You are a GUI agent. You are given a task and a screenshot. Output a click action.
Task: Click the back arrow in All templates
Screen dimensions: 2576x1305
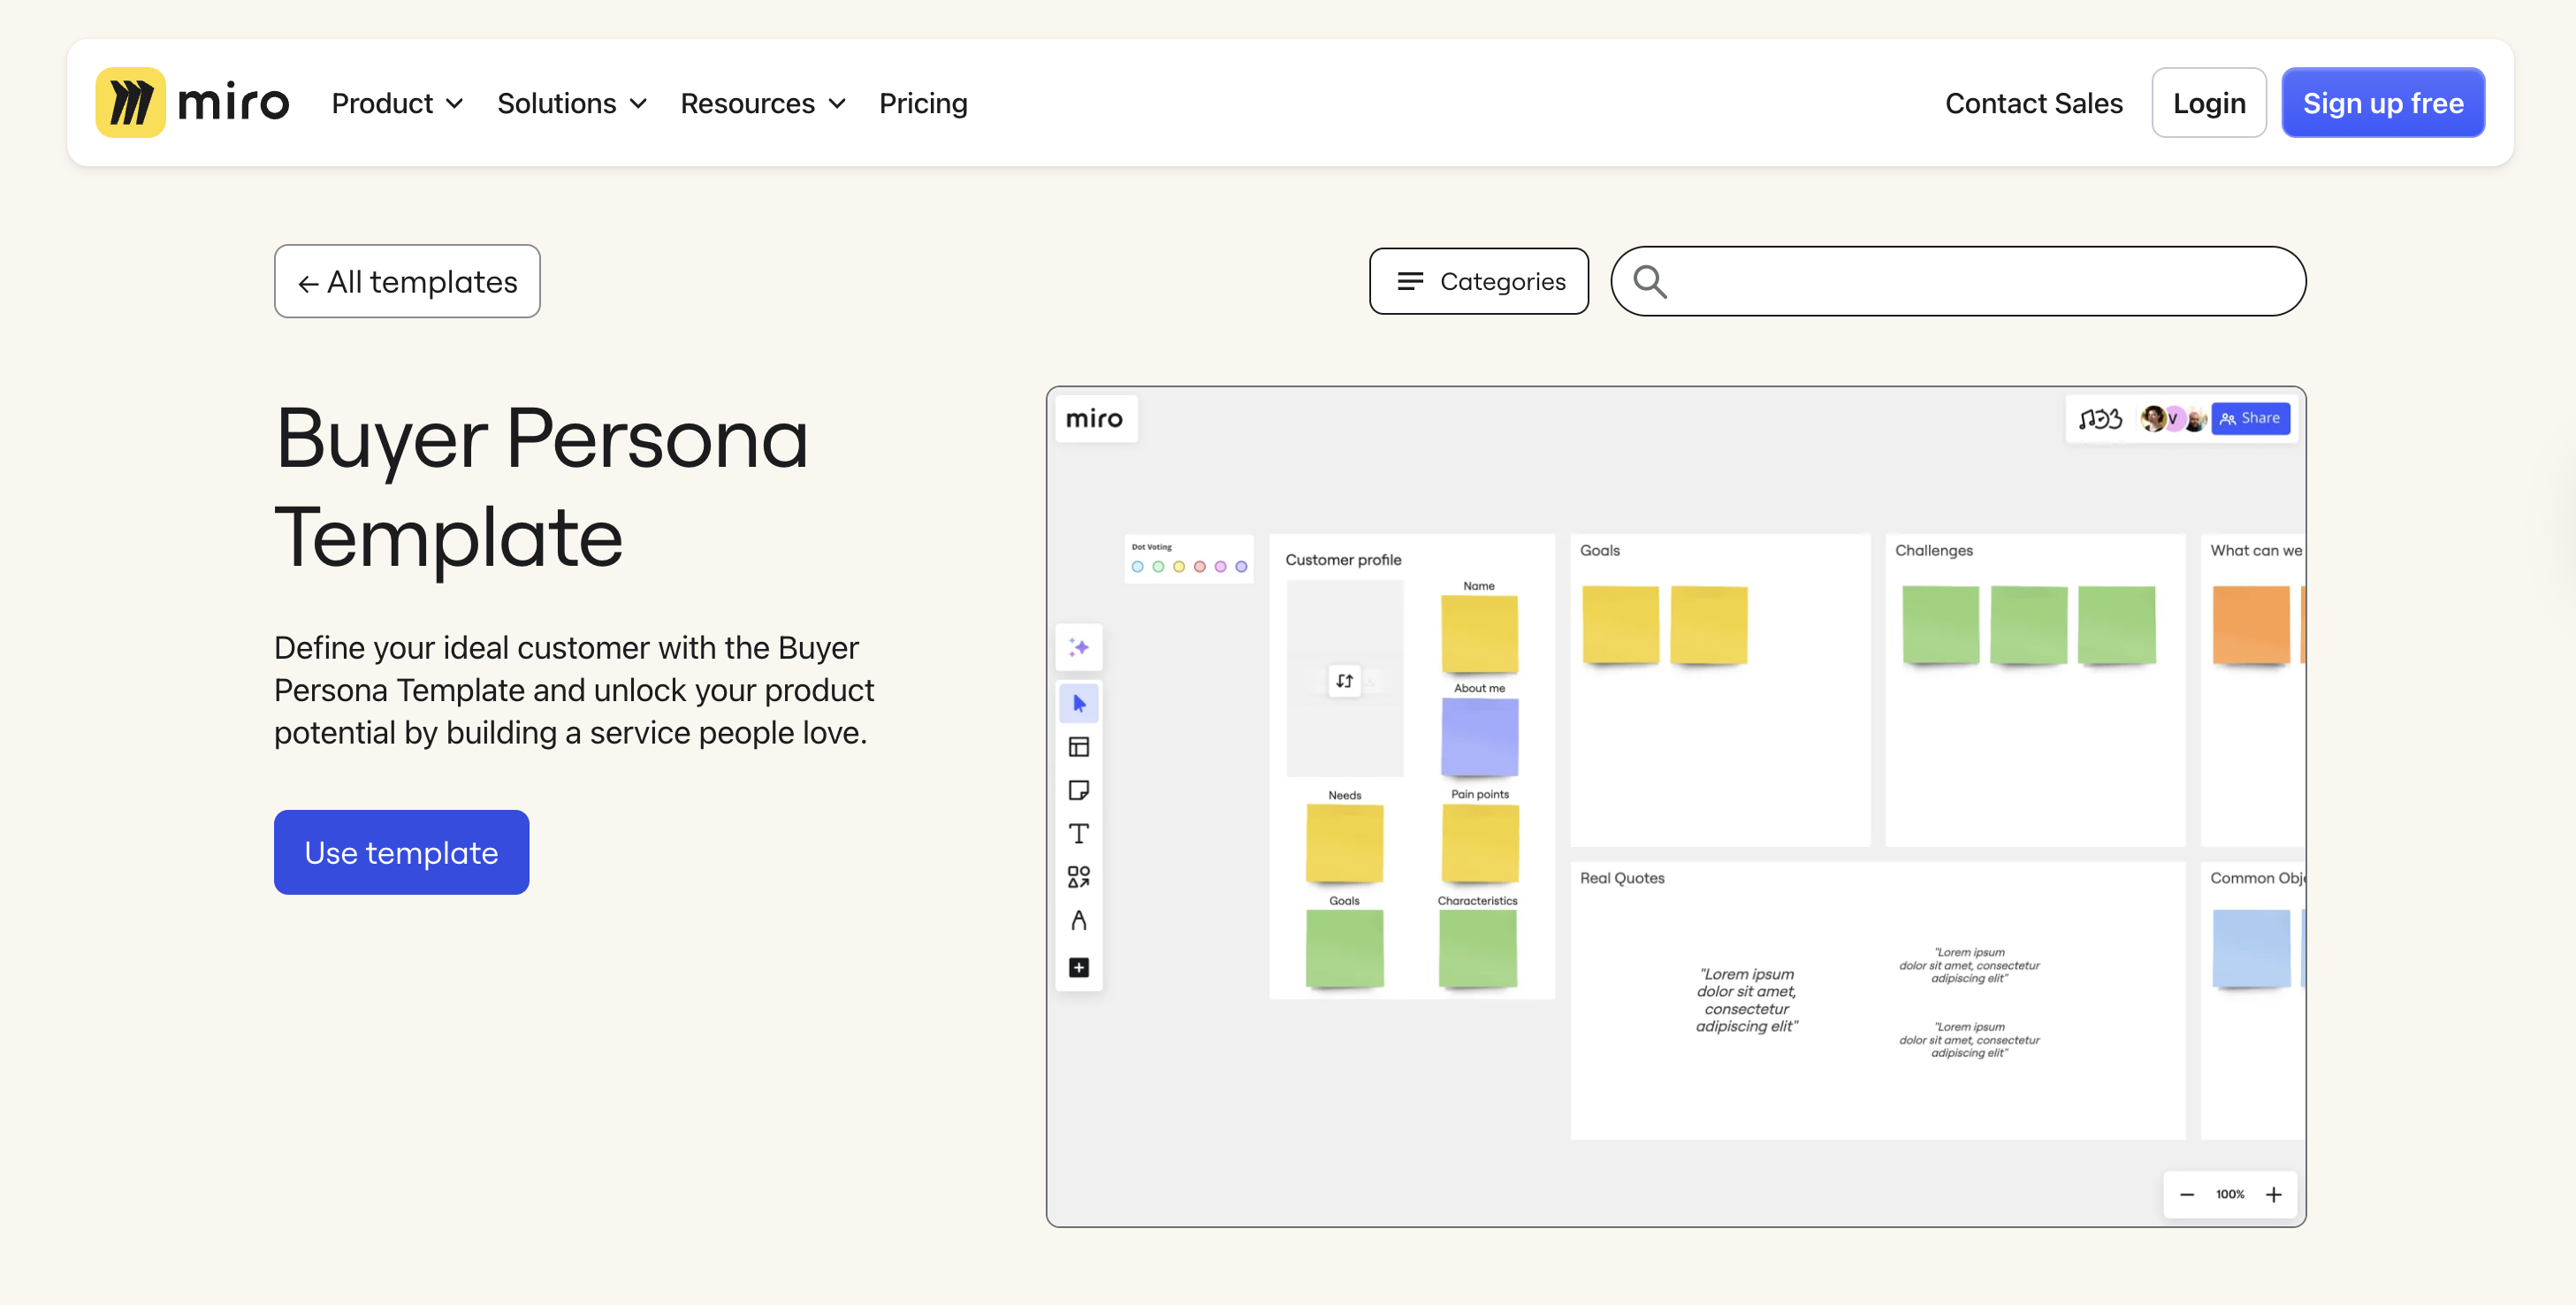pyautogui.click(x=308, y=284)
